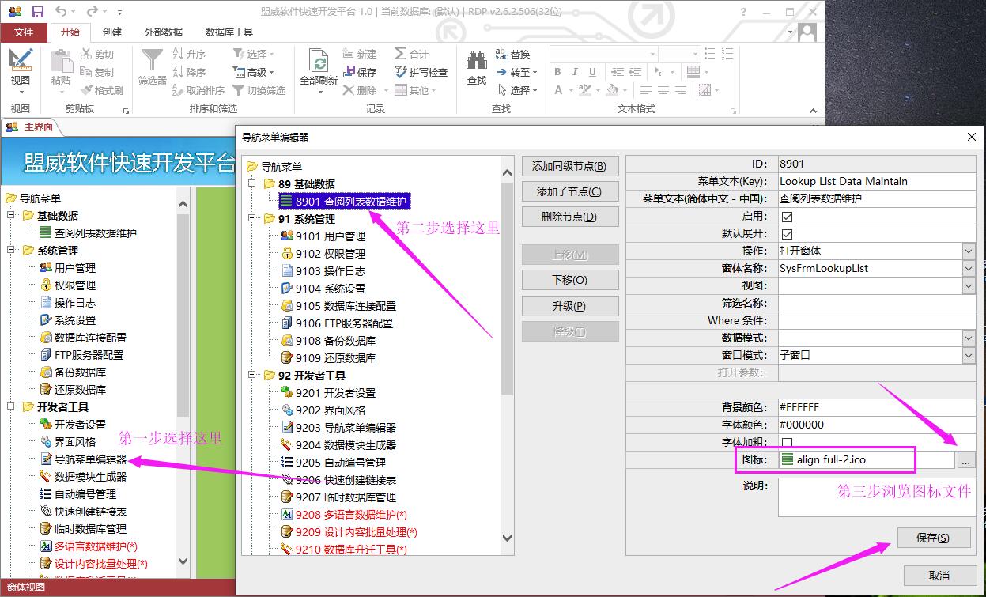The width and height of the screenshot is (986, 597).
Task: Click 取消排序 remove sort icon
Action: point(179,90)
